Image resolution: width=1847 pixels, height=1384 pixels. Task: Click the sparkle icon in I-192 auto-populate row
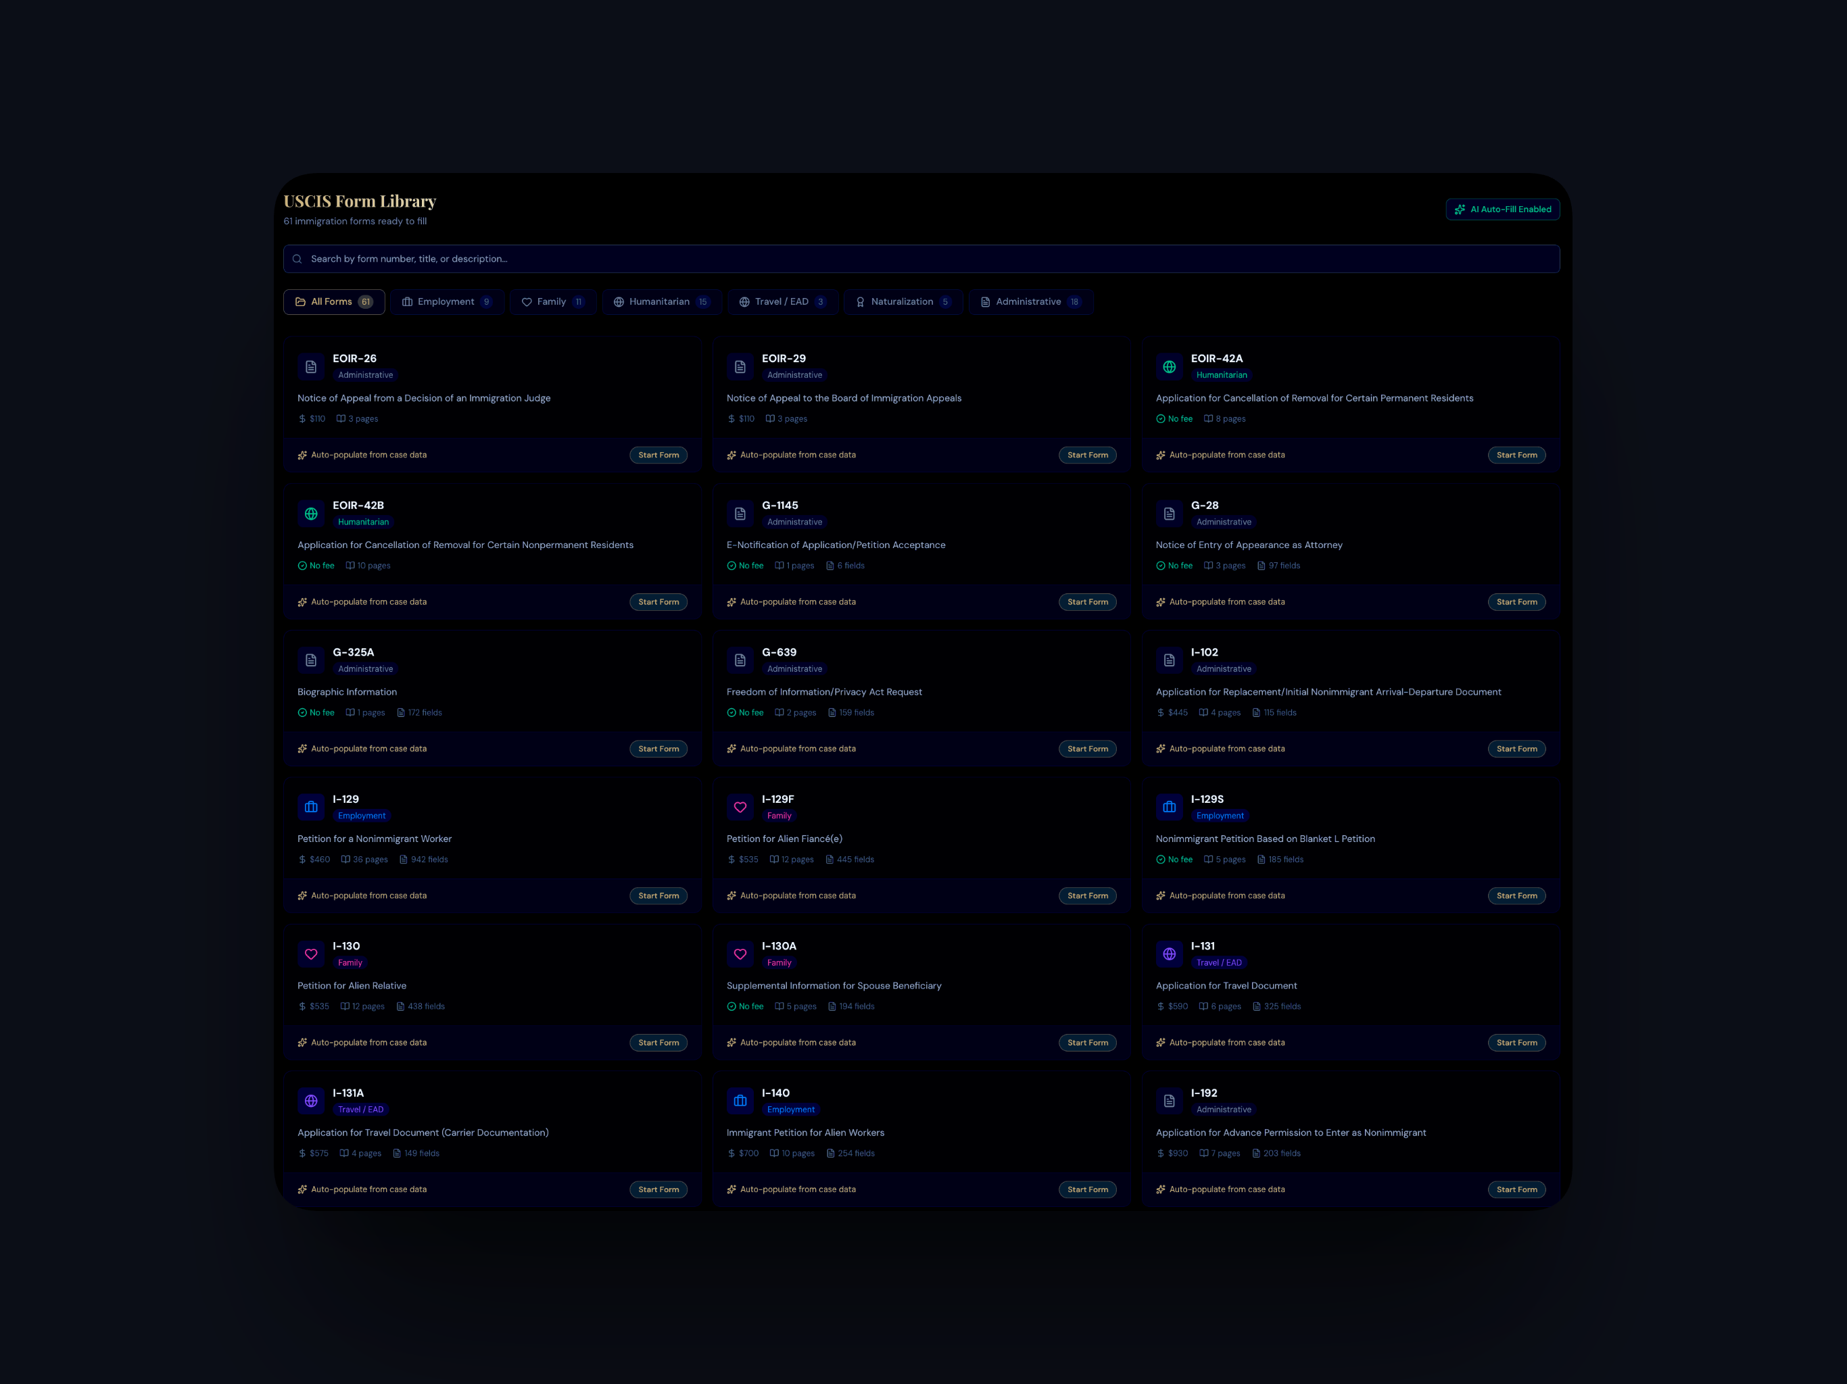pyautogui.click(x=1161, y=1189)
